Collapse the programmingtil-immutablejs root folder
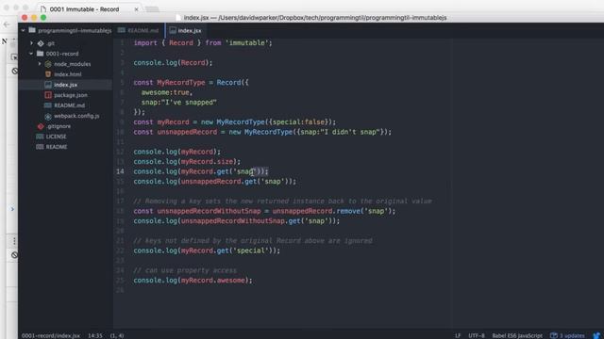Image resolution: width=604 pixels, height=339 pixels. click(x=23, y=30)
